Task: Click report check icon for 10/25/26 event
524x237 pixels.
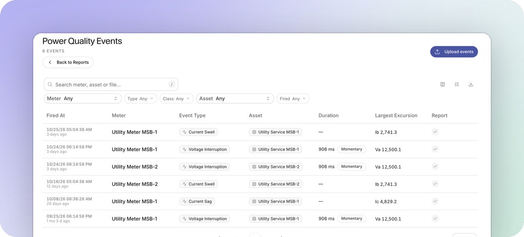Action: (x=435, y=132)
